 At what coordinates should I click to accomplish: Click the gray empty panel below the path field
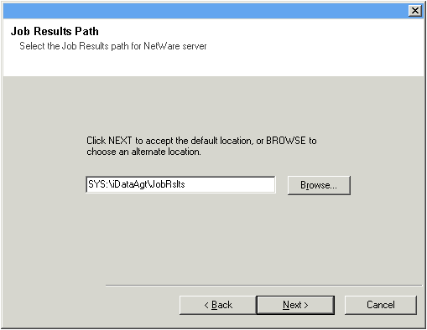tap(212, 237)
